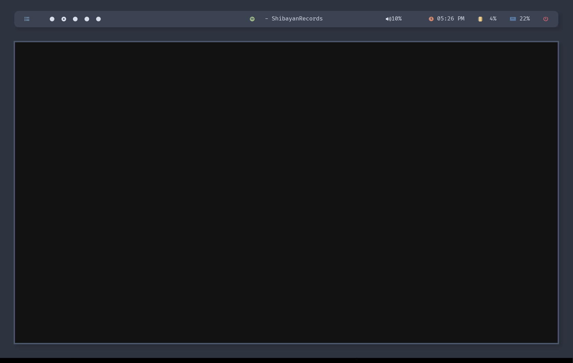Click the green Spotify icon

pyautogui.click(x=252, y=19)
